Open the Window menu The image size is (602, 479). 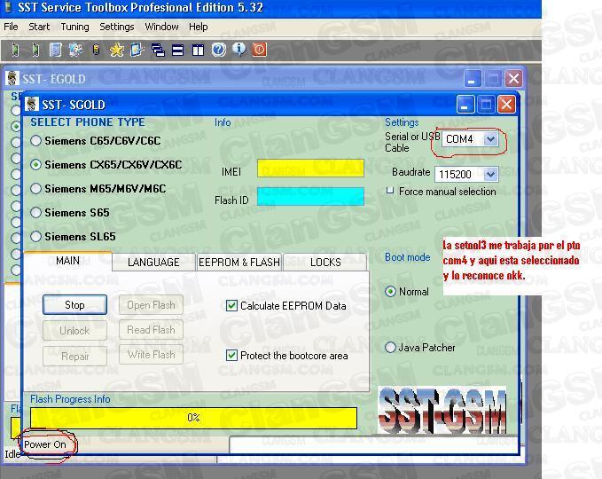tap(161, 27)
